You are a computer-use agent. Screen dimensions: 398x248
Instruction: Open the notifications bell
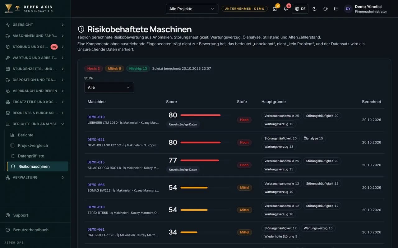(286, 9)
